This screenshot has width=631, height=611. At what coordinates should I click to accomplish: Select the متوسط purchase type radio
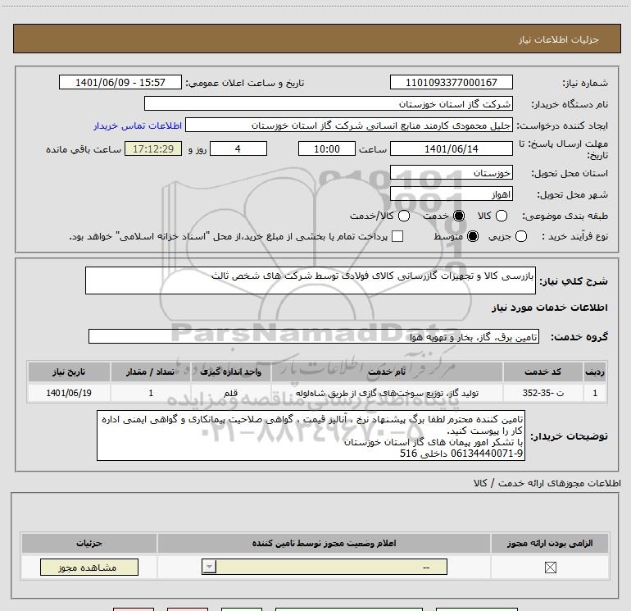(473, 236)
